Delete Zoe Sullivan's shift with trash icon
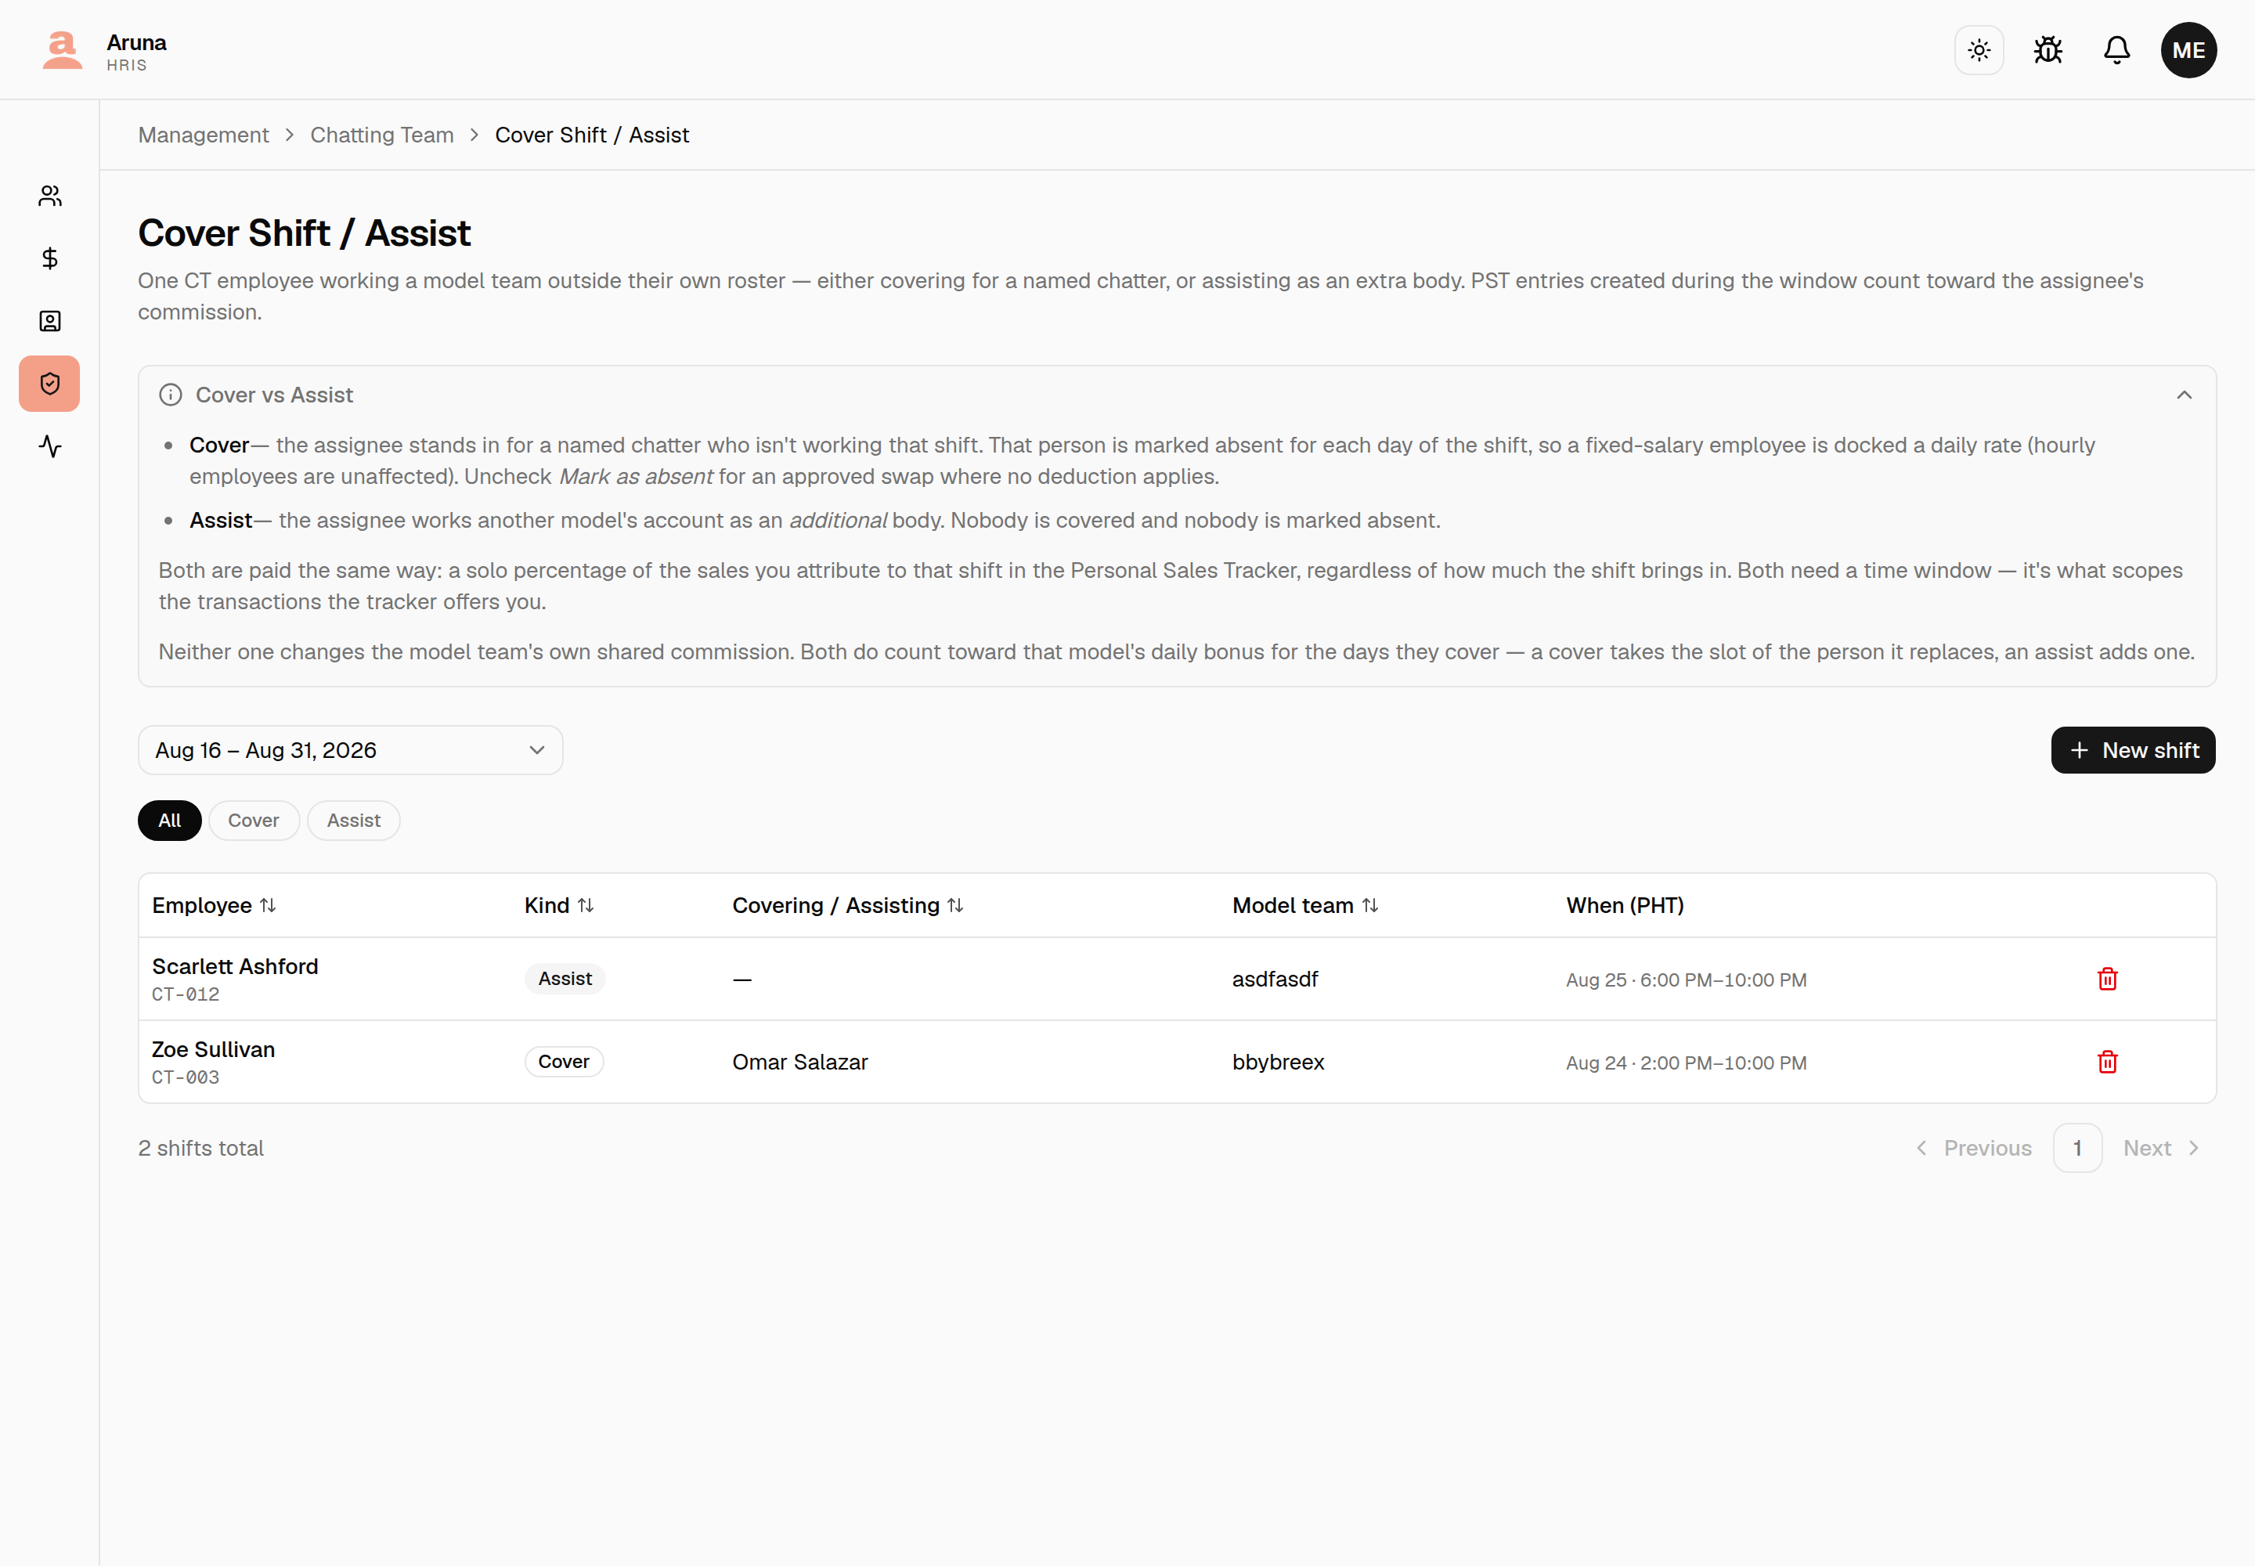 coord(2107,1062)
